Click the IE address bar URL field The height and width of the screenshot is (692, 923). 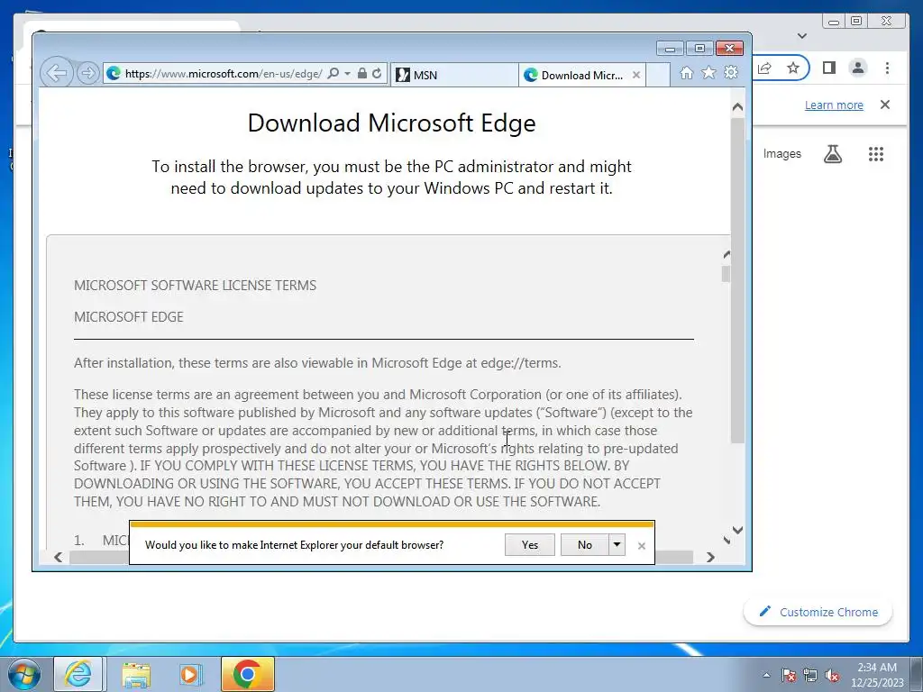click(224, 74)
